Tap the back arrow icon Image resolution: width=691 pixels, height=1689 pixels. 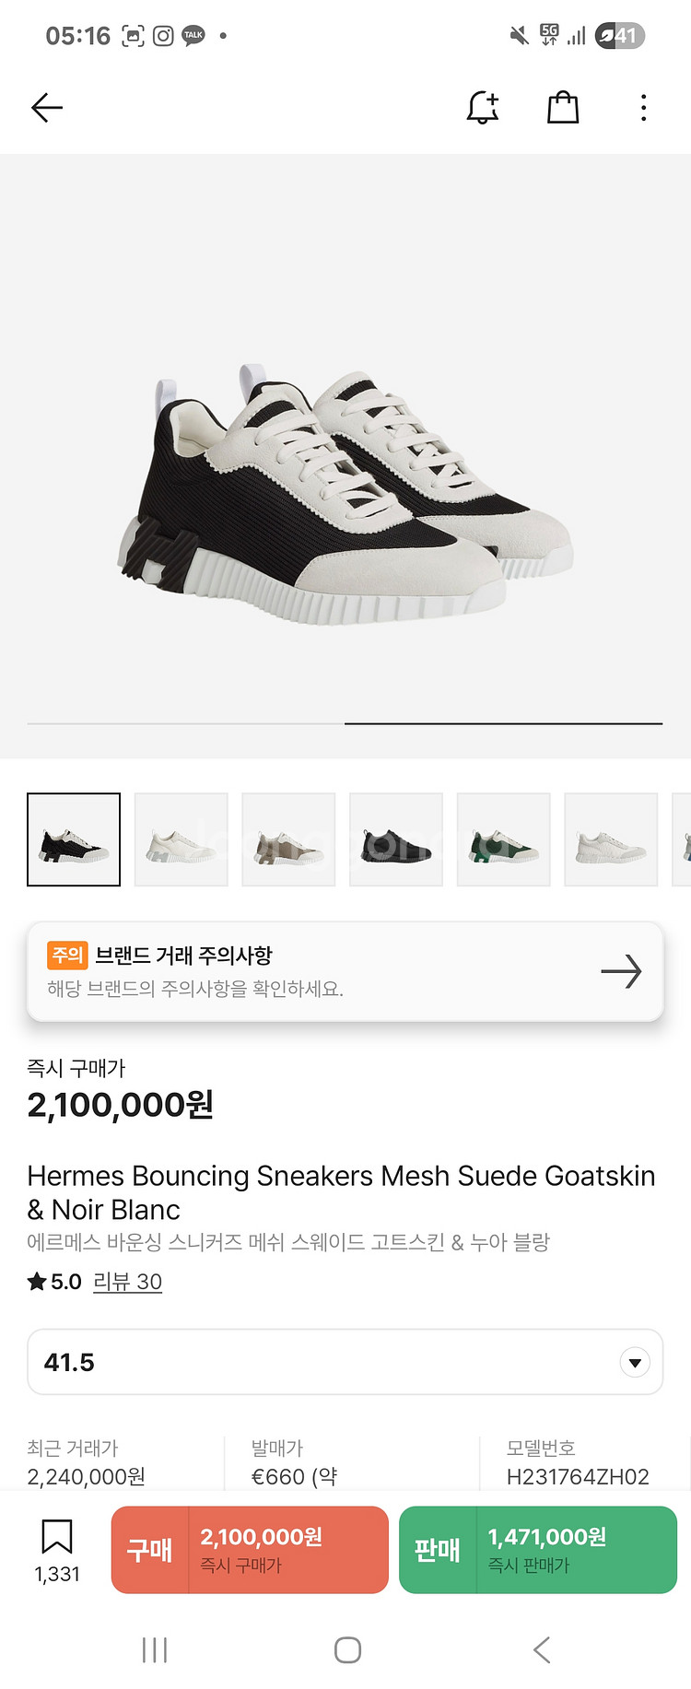47,108
